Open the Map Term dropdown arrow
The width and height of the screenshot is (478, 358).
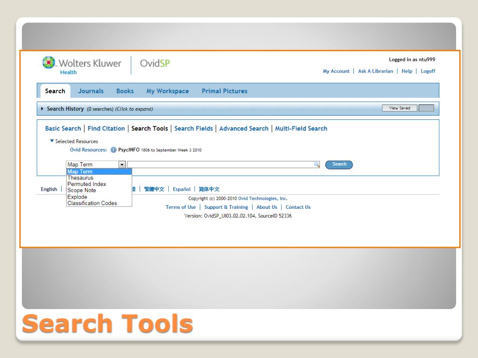[x=122, y=165]
